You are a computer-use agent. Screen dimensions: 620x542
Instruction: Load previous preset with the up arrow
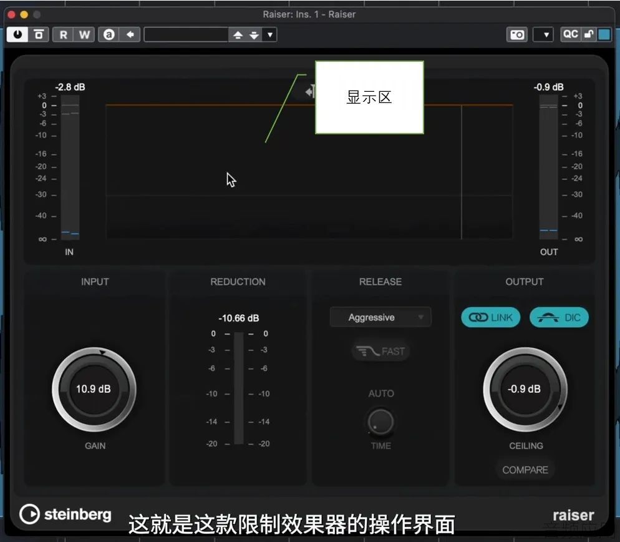[238, 35]
